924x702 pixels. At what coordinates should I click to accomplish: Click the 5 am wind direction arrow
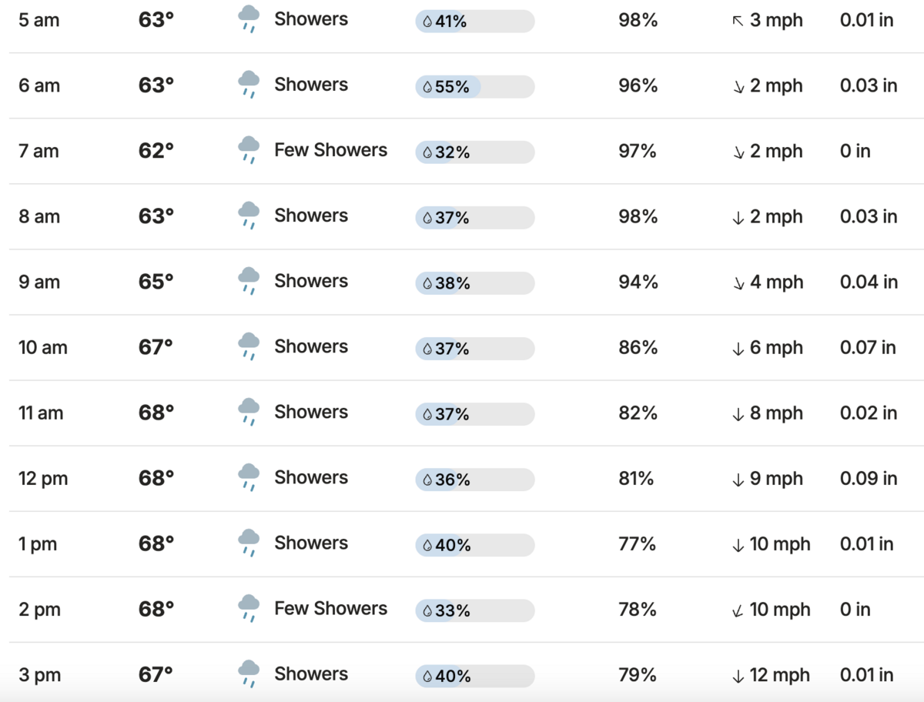[738, 21]
